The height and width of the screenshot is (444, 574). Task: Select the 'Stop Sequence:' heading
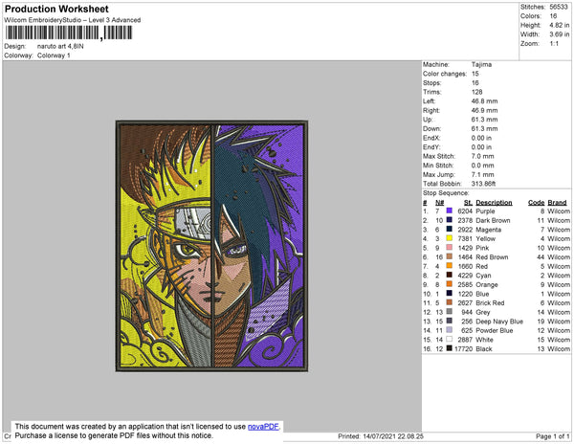click(446, 193)
